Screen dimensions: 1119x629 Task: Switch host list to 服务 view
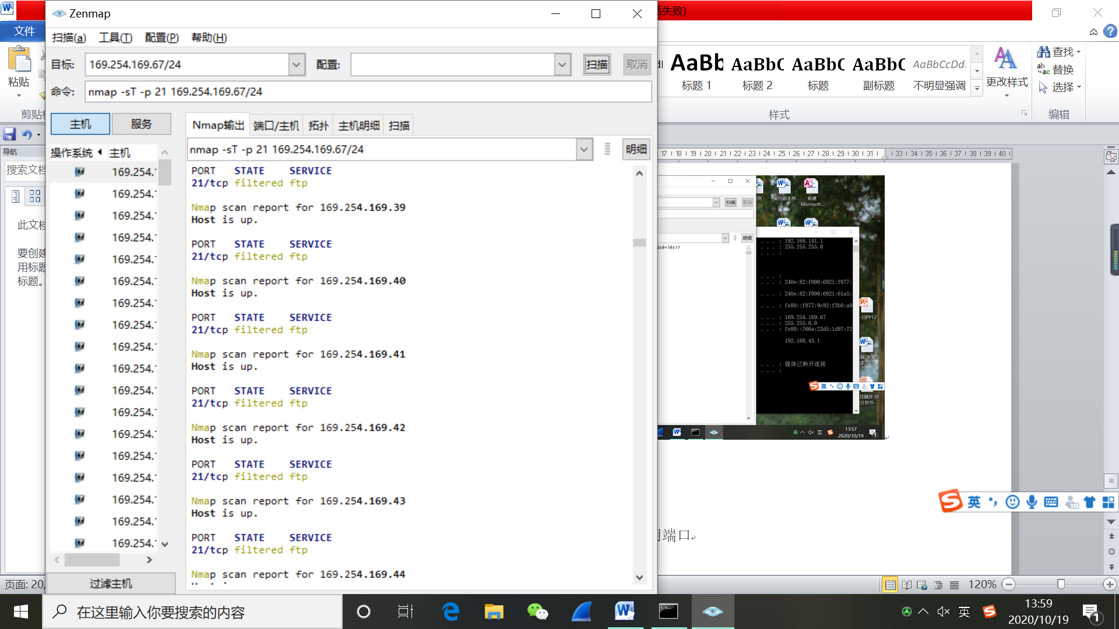[141, 124]
